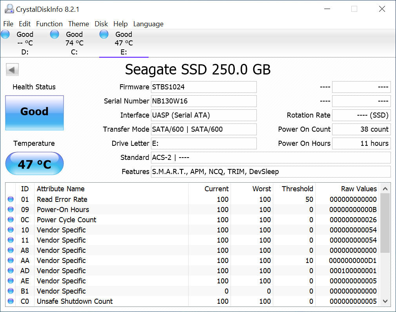Click status dot of Unsafe Shutdown Count row
This screenshot has width=396, height=312.
coord(11,301)
